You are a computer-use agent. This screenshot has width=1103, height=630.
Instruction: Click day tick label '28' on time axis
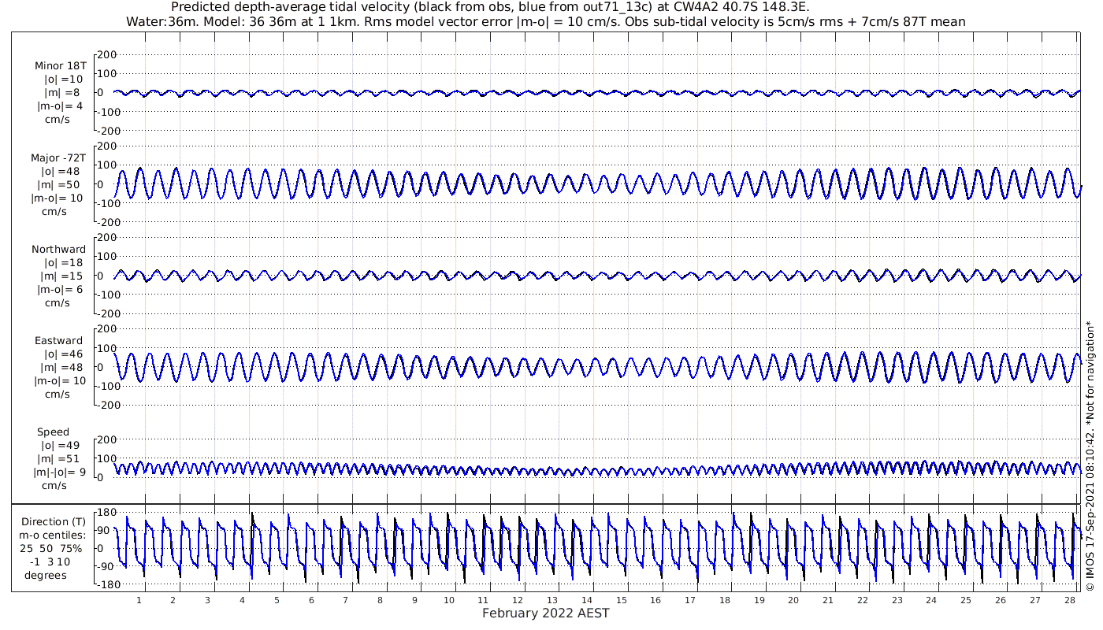point(1069,600)
